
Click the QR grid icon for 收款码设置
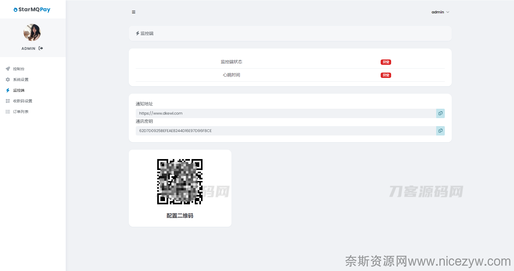(x=8, y=101)
